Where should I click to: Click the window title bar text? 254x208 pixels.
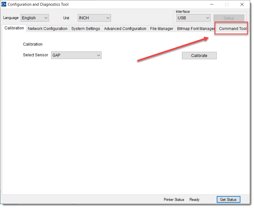click(38, 4)
